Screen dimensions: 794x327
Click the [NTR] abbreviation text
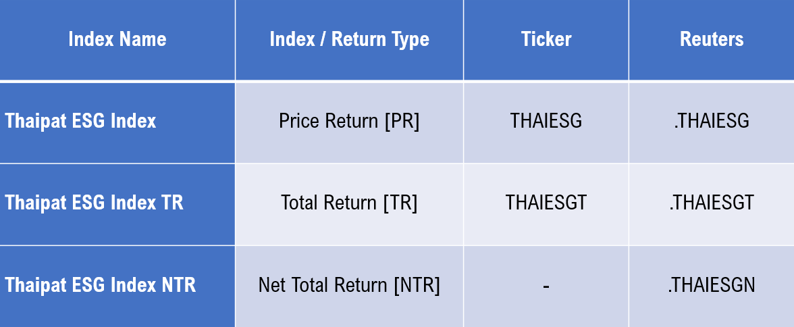417,285
